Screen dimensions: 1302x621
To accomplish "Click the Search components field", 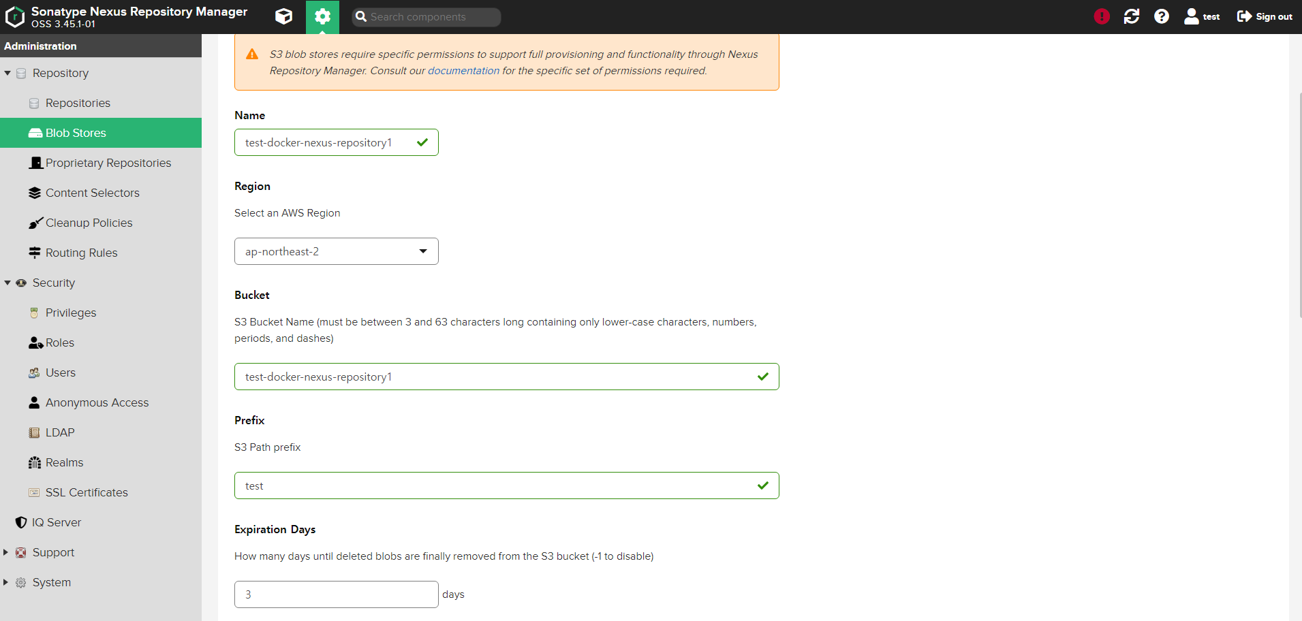I will pos(427,17).
